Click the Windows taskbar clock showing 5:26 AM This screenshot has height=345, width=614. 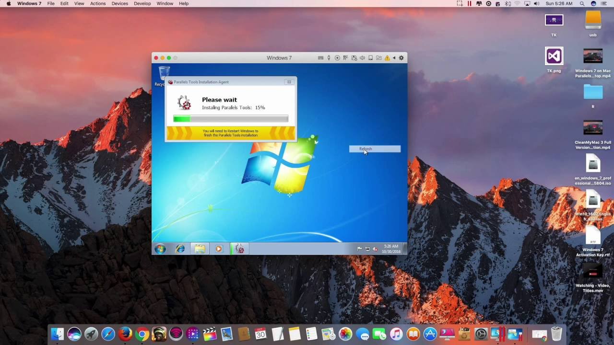391,249
